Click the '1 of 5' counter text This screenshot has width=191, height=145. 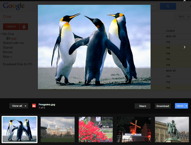42,108
